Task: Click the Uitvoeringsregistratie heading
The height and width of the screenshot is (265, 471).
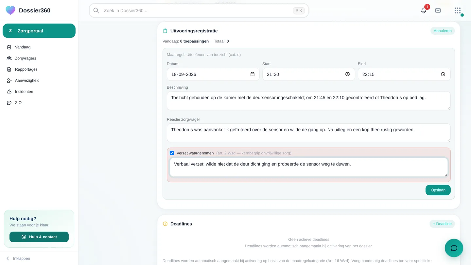Action: click(194, 31)
